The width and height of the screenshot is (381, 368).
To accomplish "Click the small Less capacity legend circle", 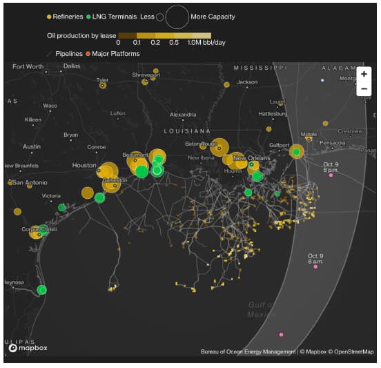I will pyautogui.click(x=160, y=17).
